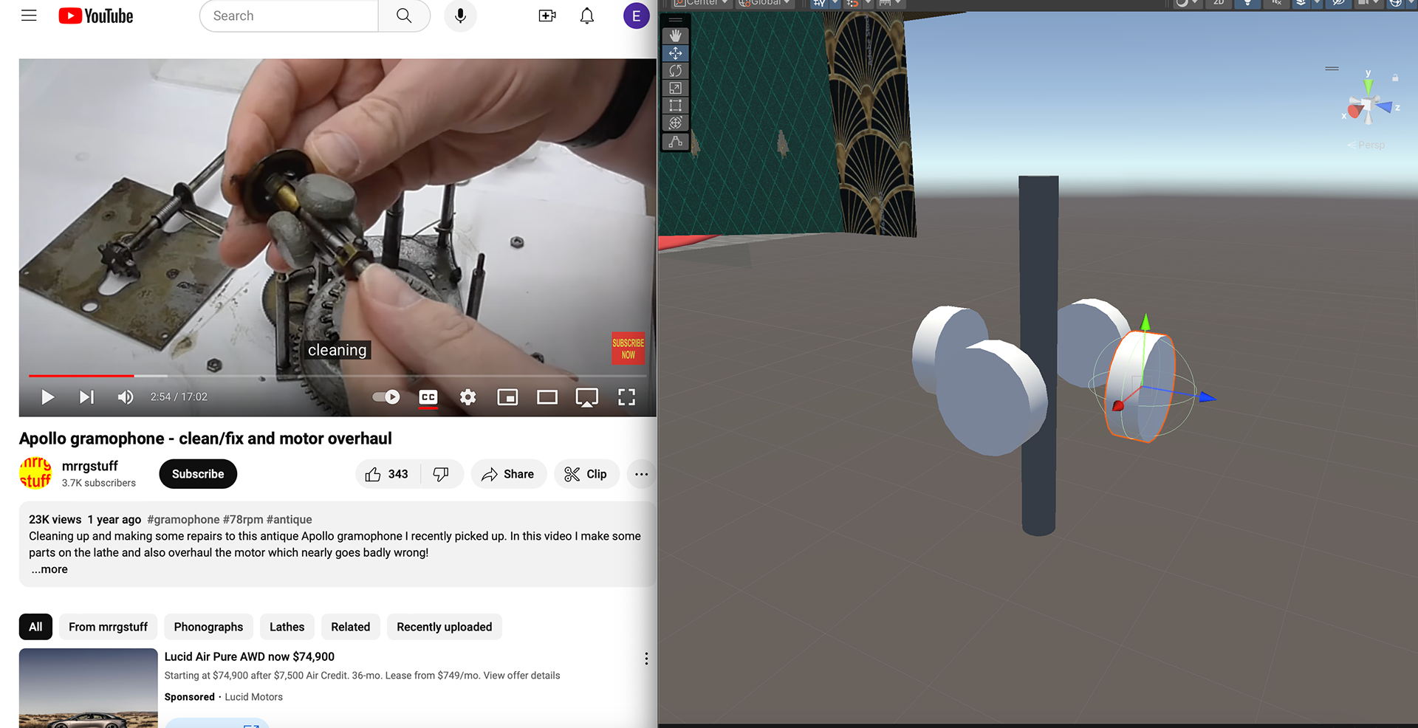
Task: Subscribe to mrrgstuff
Action: pyautogui.click(x=198, y=474)
